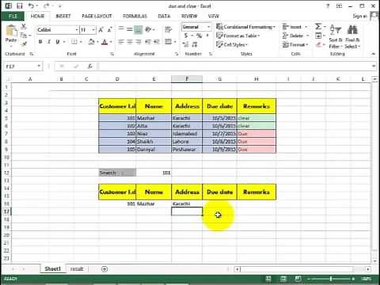
Task: Click the AutoSum sigma icon
Action: pyautogui.click(x=318, y=26)
